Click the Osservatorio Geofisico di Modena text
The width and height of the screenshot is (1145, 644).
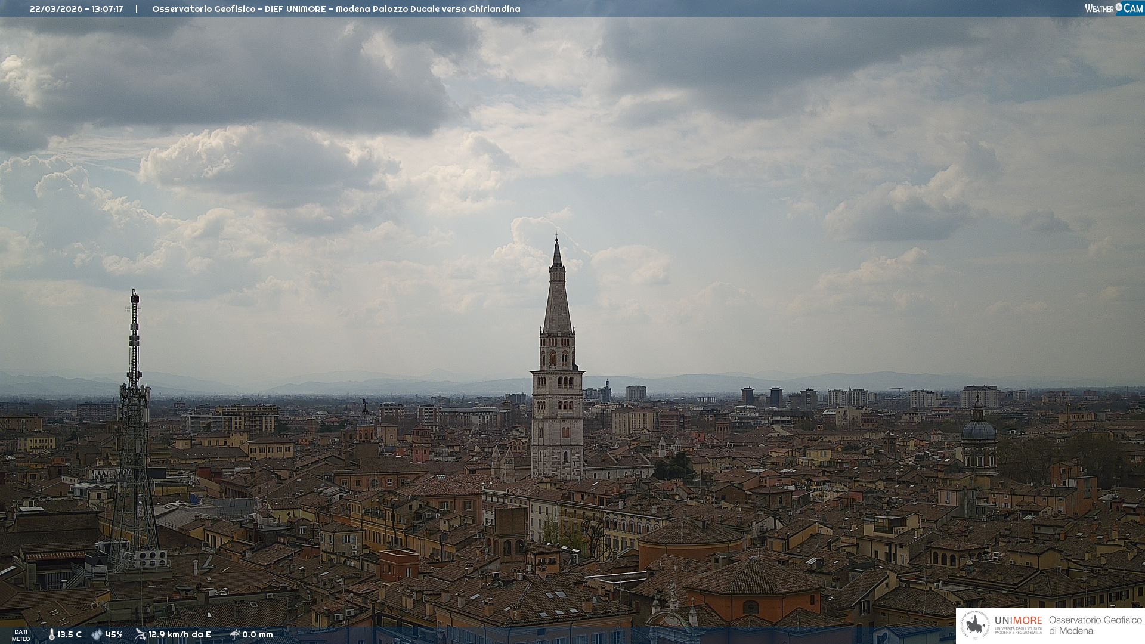pos(1095,625)
